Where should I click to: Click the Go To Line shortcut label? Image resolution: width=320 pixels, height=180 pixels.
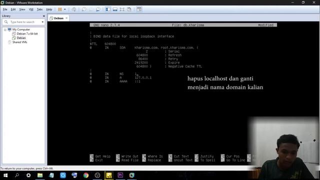coord(235,160)
